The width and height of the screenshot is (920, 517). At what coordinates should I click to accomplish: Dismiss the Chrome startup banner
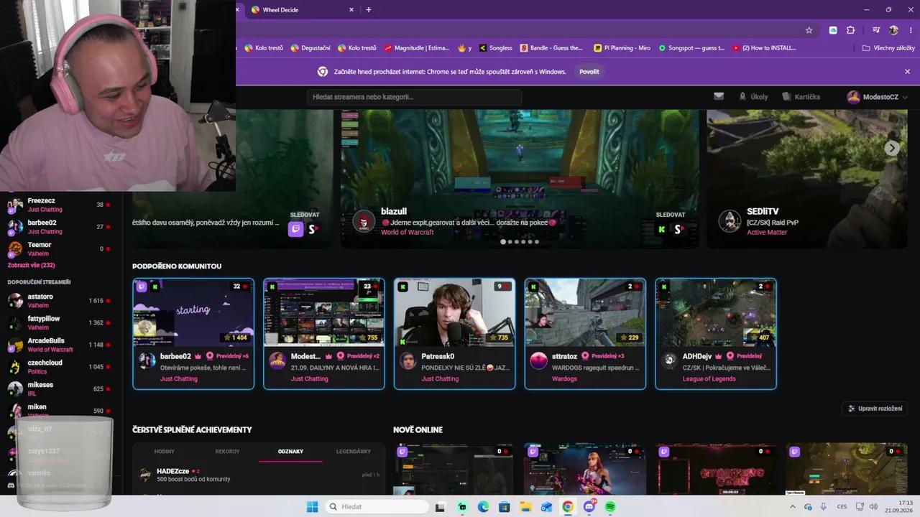tap(907, 72)
